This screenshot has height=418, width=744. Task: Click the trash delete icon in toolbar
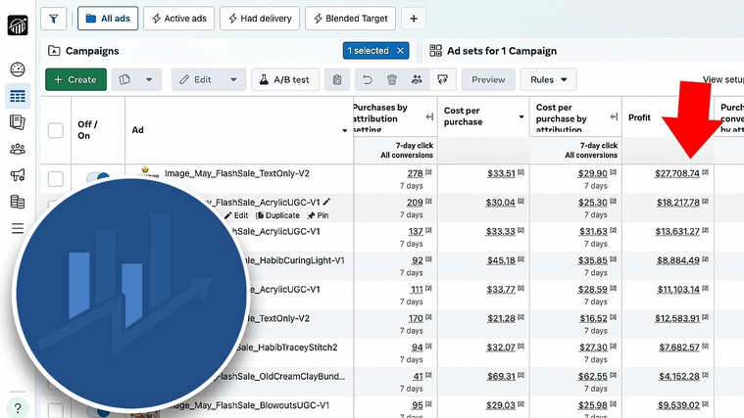[x=392, y=79]
